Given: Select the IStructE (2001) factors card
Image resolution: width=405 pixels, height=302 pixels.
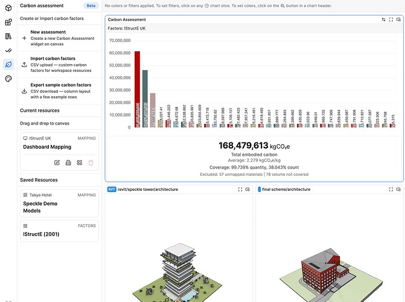Looking at the screenshot, I should click(x=59, y=231).
